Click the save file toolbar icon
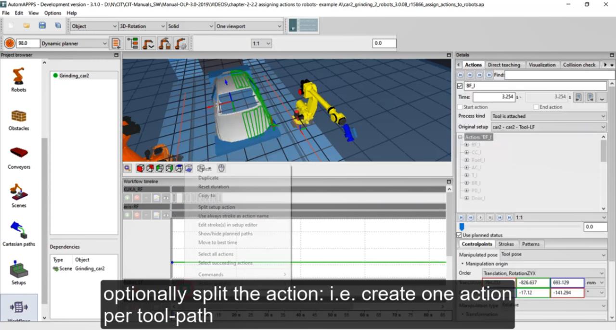Screen dimensions: 616x330 click(42, 25)
